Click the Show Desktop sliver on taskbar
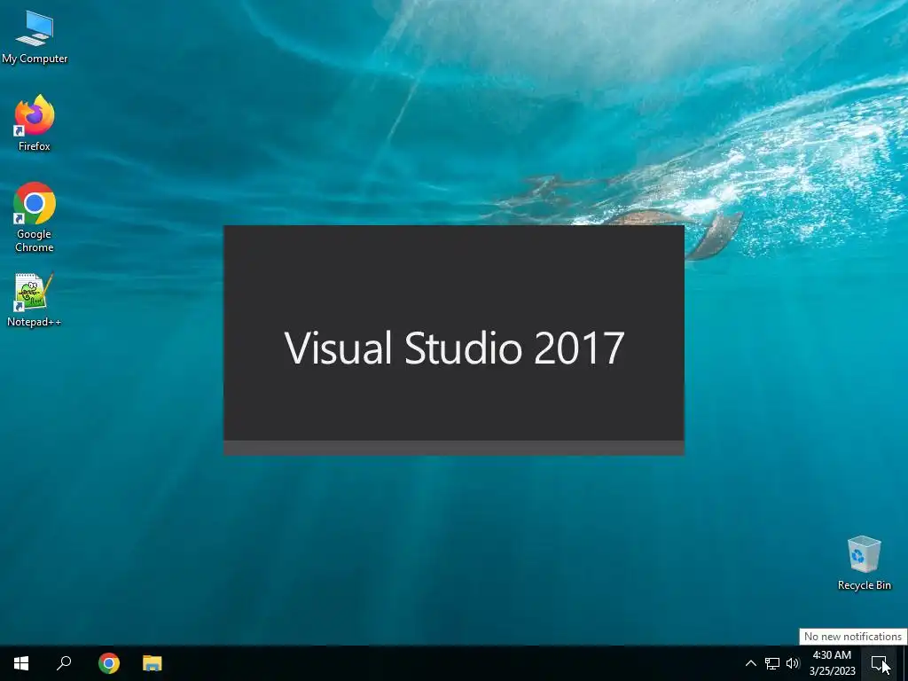The image size is (908, 681). click(x=905, y=663)
